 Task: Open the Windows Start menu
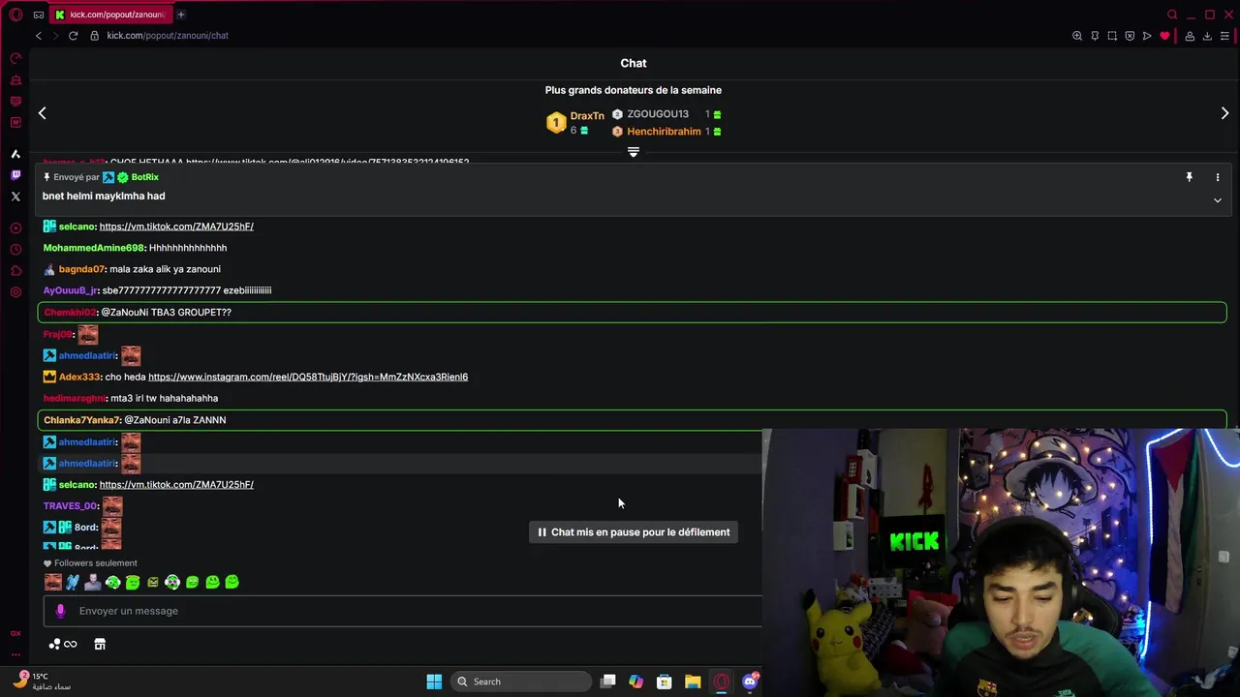[x=434, y=682]
